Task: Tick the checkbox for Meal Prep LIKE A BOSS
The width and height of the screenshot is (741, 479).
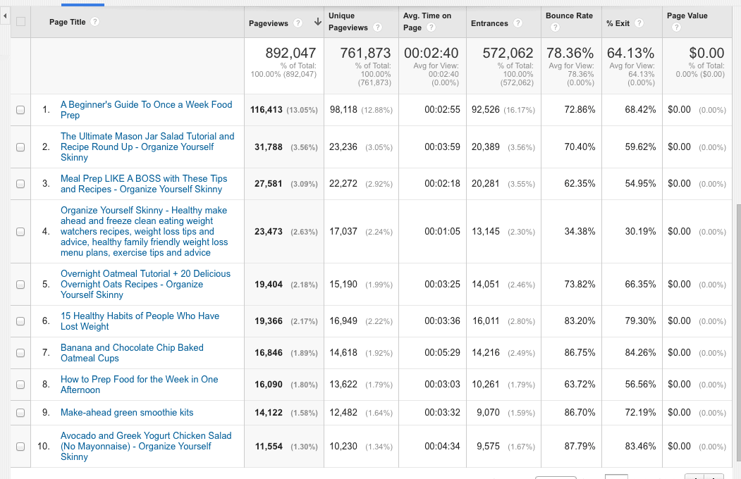Action: pos(20,184)
